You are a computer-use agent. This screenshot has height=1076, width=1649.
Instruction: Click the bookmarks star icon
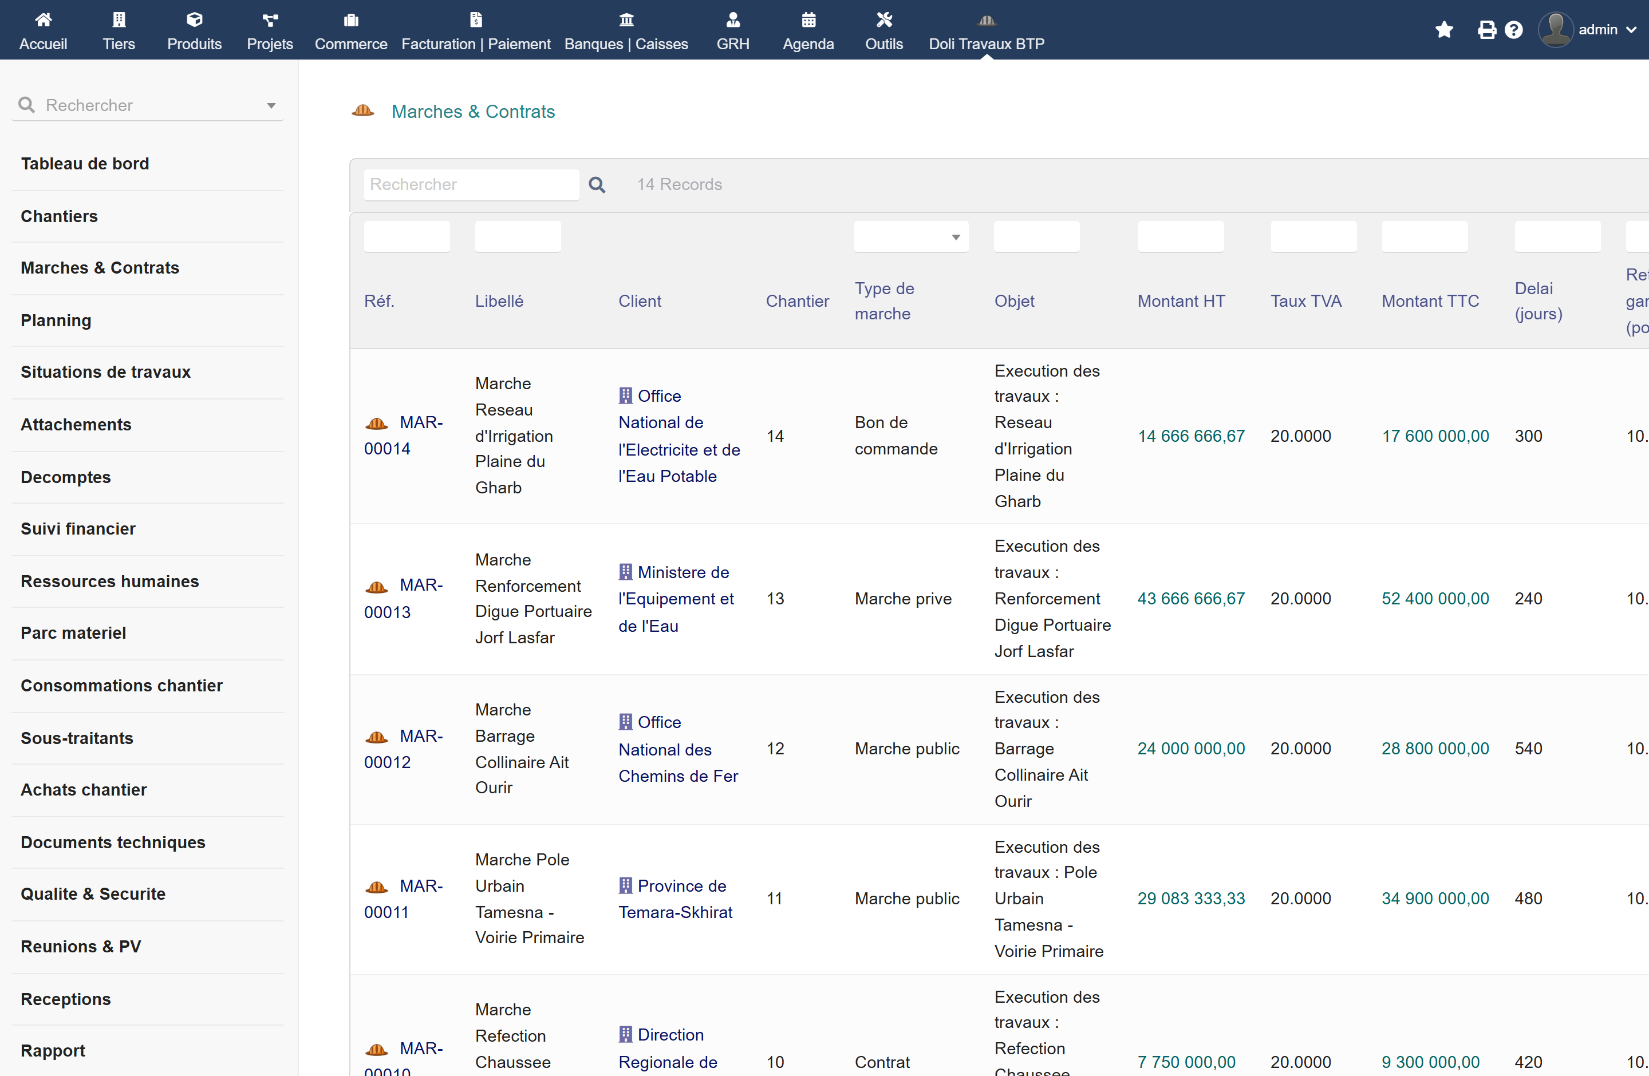1444,30
